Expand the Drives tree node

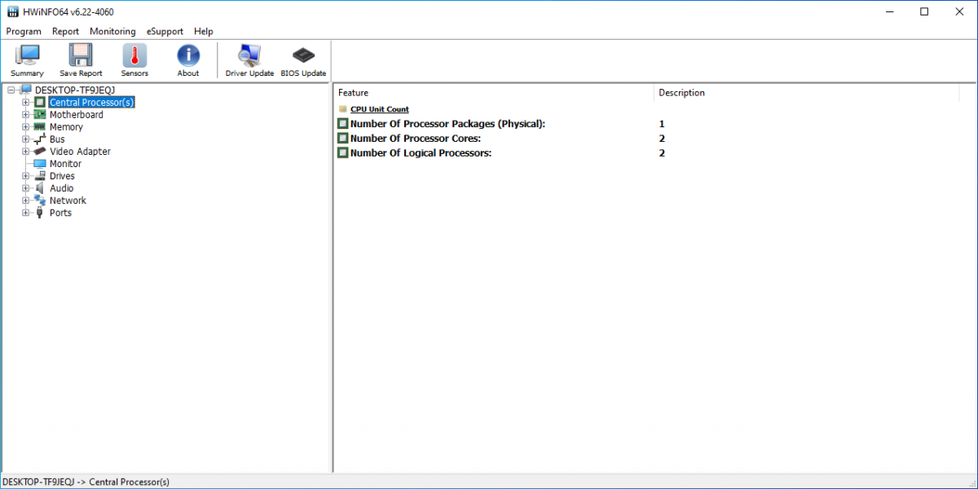point(26,176)
